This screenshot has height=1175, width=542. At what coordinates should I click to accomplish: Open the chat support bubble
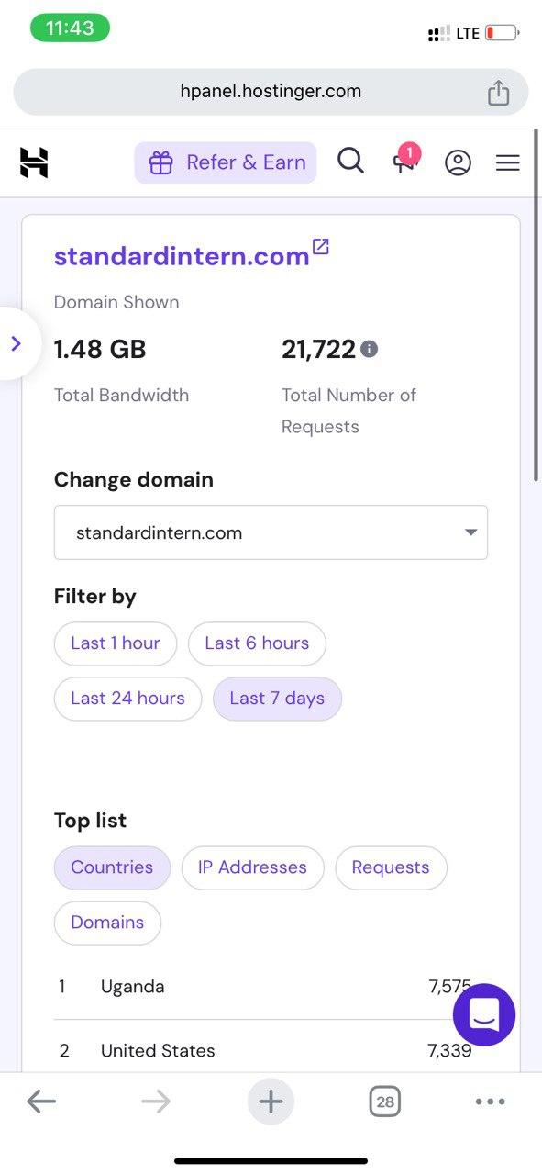point(484,1014)
